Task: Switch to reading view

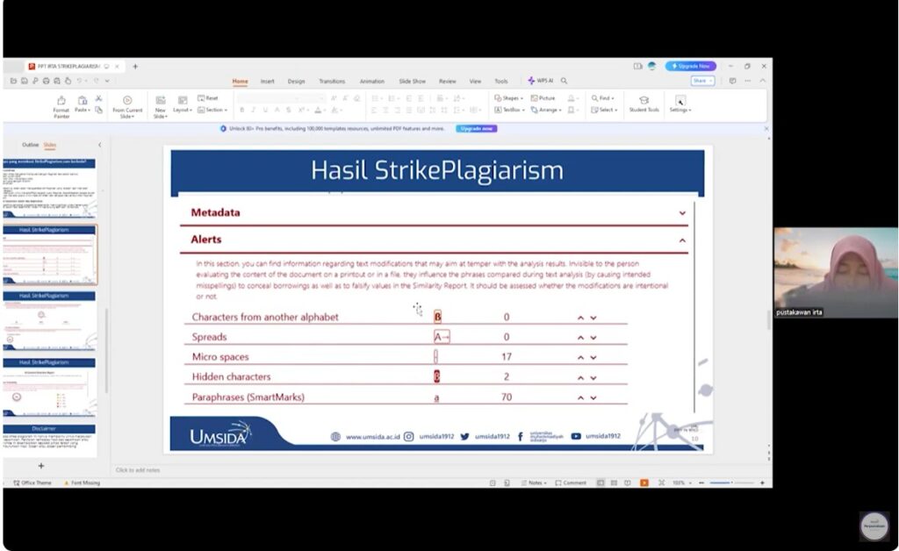Action: point(629,483)
